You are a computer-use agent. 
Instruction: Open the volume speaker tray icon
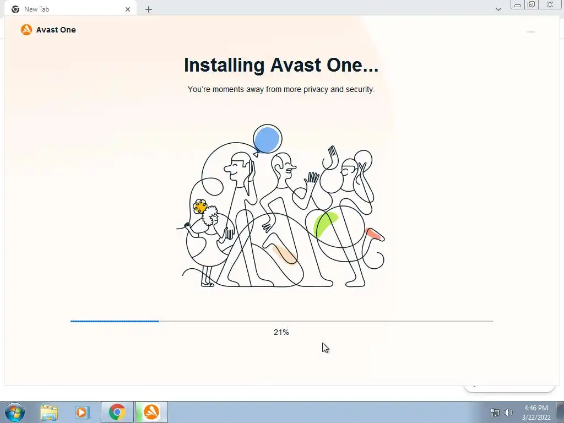click(x=508, y=413)
